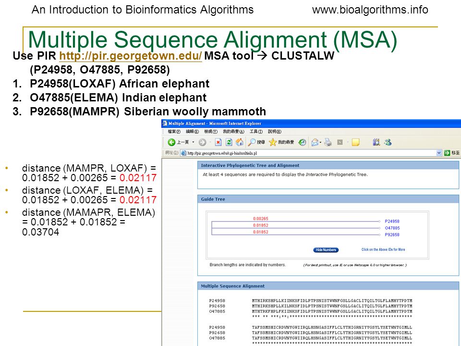Click the P92658 link in Guide Tree
The image size is (461, 346).
[392, 235]
